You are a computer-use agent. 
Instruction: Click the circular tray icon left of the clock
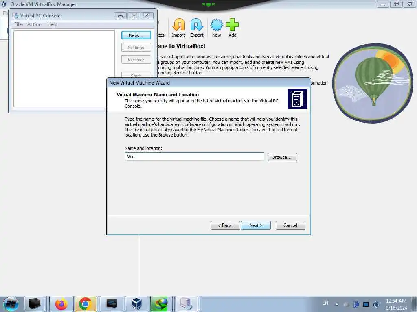click(x=376, y=304)
